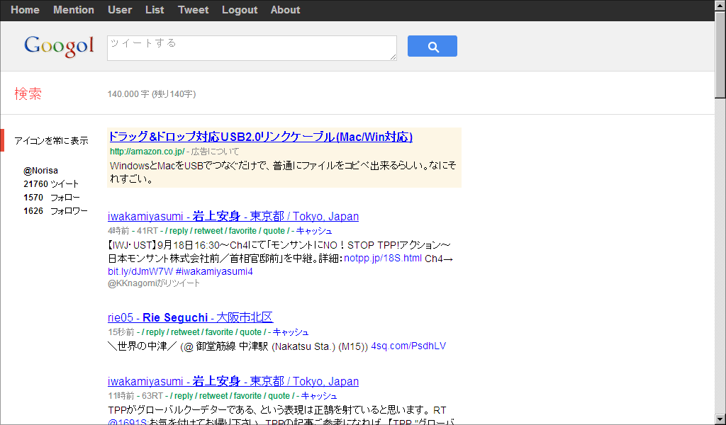
Task: Click the Googol logo
Action: pyautogui.click(x=59, y=46)
